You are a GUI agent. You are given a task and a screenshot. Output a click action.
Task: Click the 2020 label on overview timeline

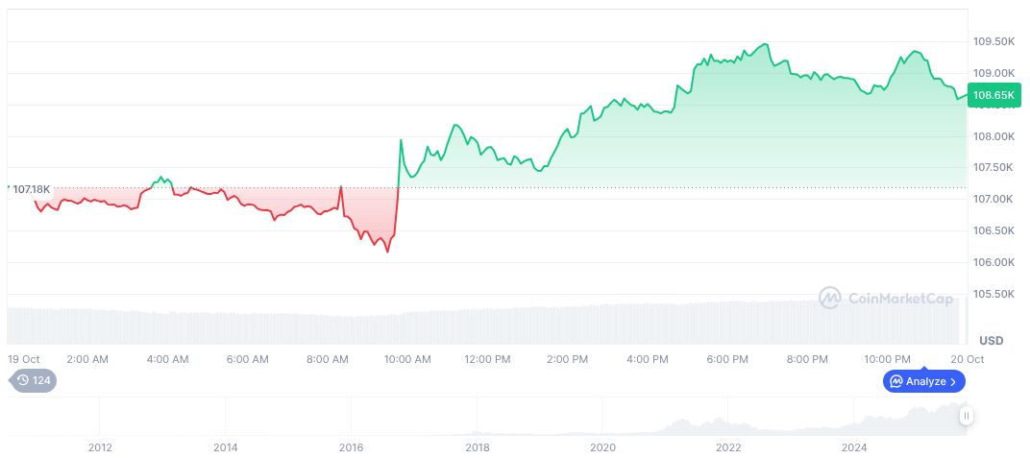pyautogui.click(x=602, y=447)
